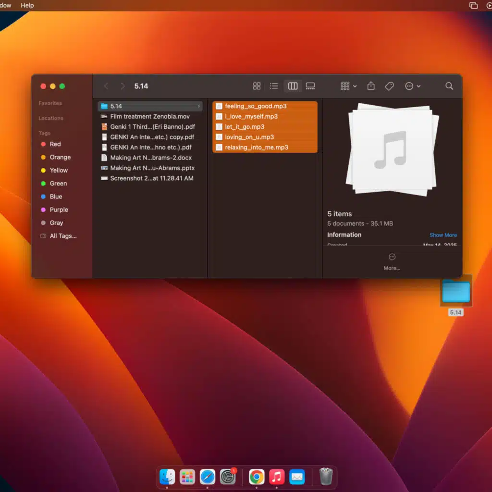Open the Group By dropdown
This screenshot has height=492, width=492.
tap(349, 86)
